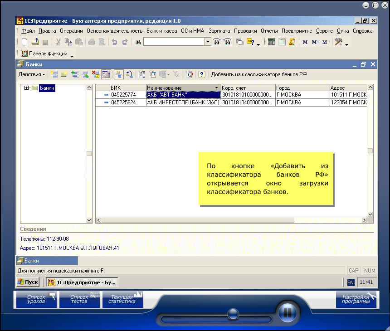Image resolution: width=390 pixels, height=331 pixels.
Task: Click the new document icon
Action: (24, 42)
